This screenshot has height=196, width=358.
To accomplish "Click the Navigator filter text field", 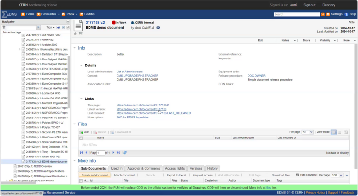I will coord(21,27).
